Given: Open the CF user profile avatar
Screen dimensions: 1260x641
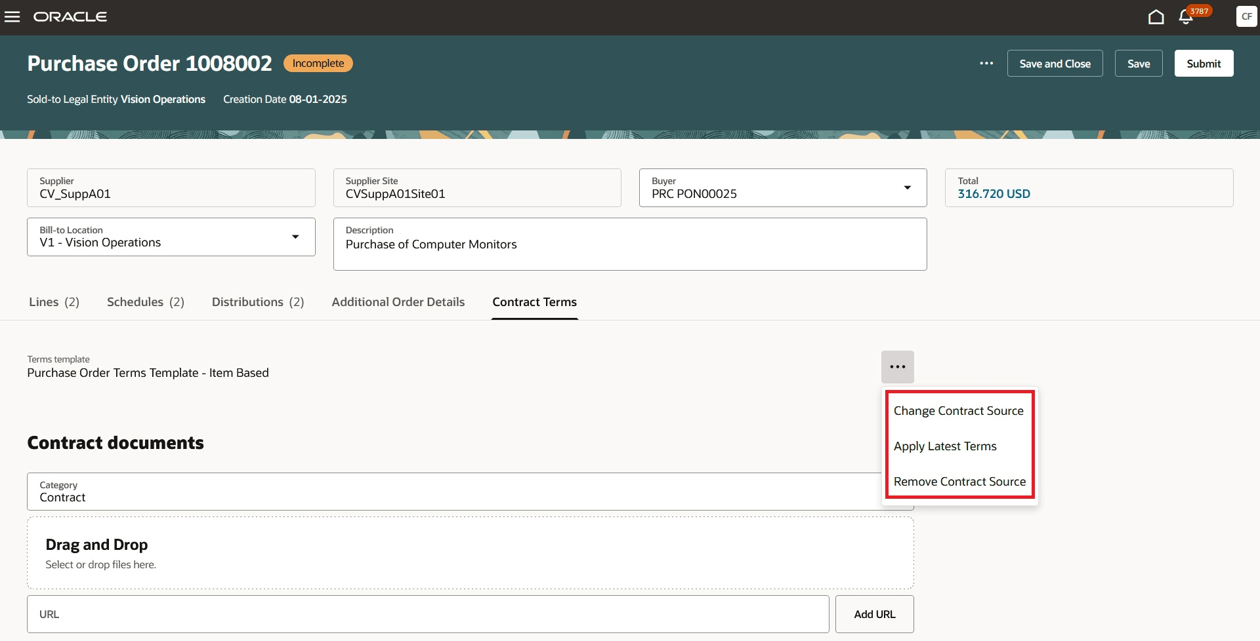Looking at the screenshot, I should coord(1246,17).
